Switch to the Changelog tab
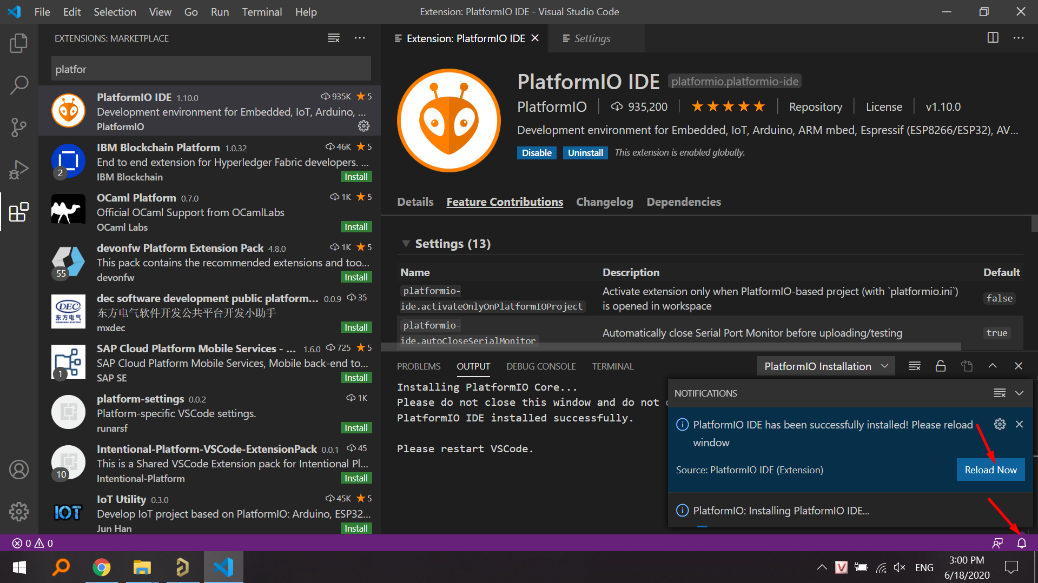 coord(604,202)
